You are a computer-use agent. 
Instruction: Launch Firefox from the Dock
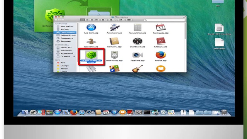pyautogui.click(x=74, y=112)
